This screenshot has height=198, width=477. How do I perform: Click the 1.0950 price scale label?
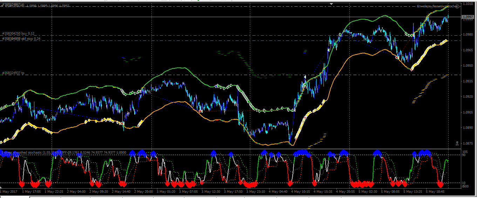[x=467, y=66]
